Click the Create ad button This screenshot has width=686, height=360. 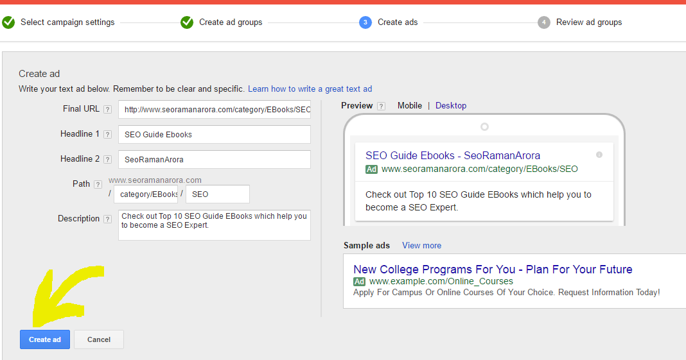(44, 339)
